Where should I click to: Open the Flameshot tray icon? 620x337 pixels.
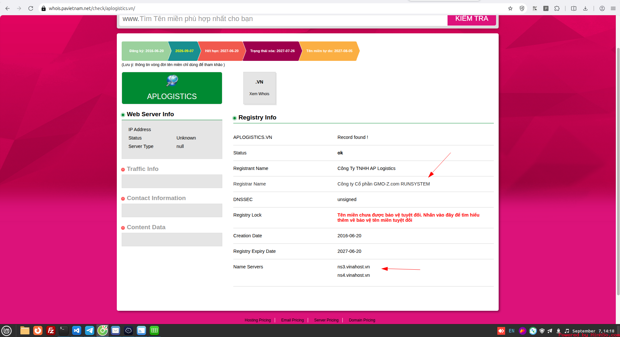(x=522, y=331)
